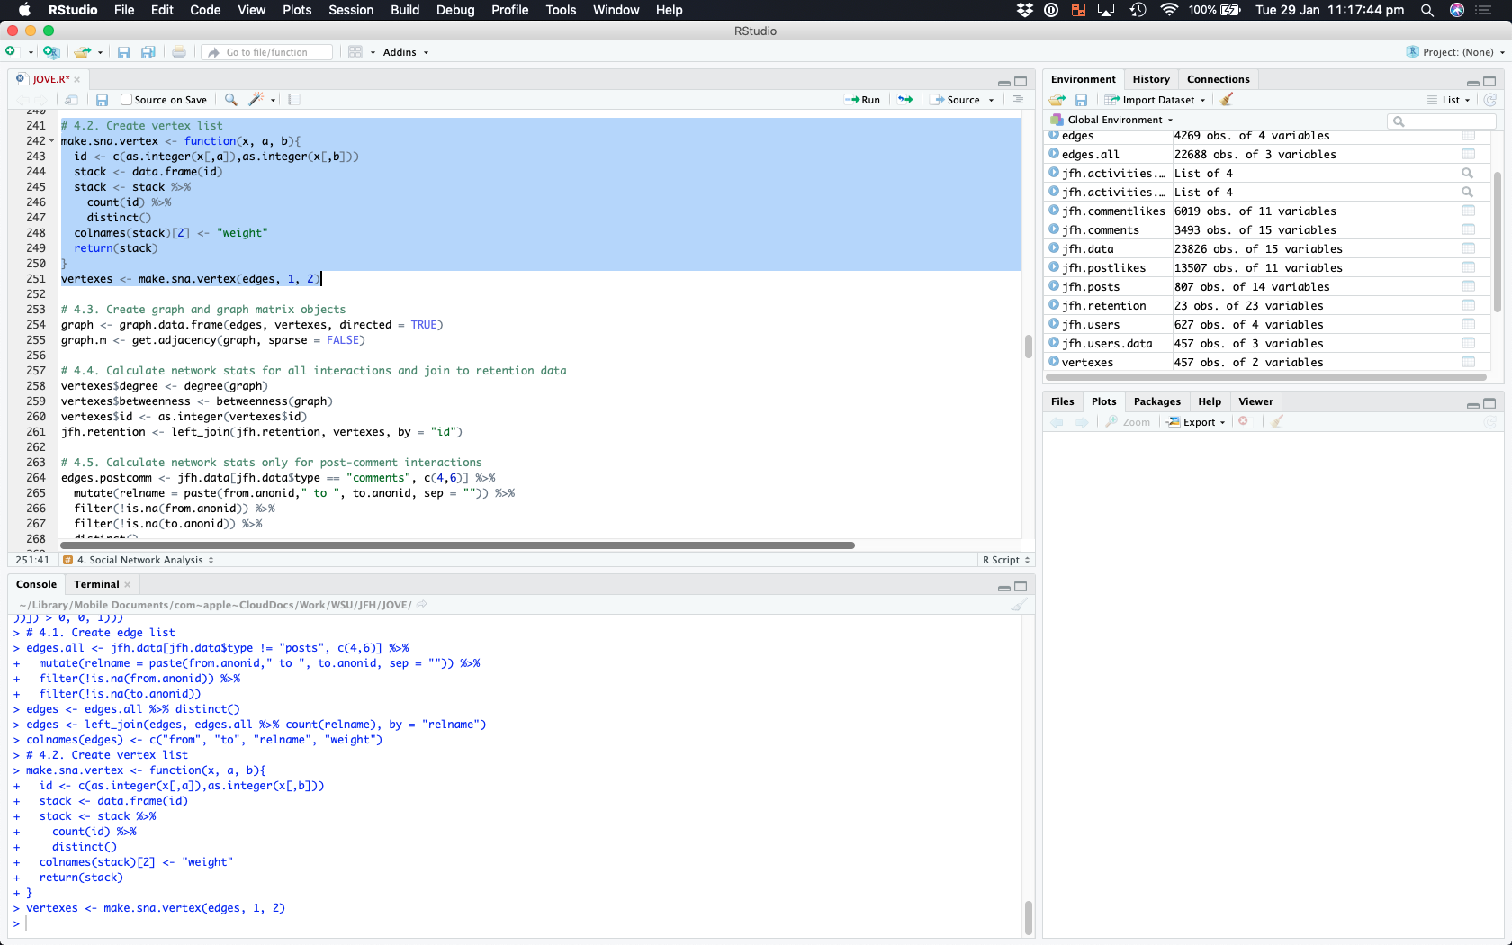Collapse the function fold arrow at line 242
Image resolution: width=1512 pixels, height=945 pixels.
click(51, 141)
